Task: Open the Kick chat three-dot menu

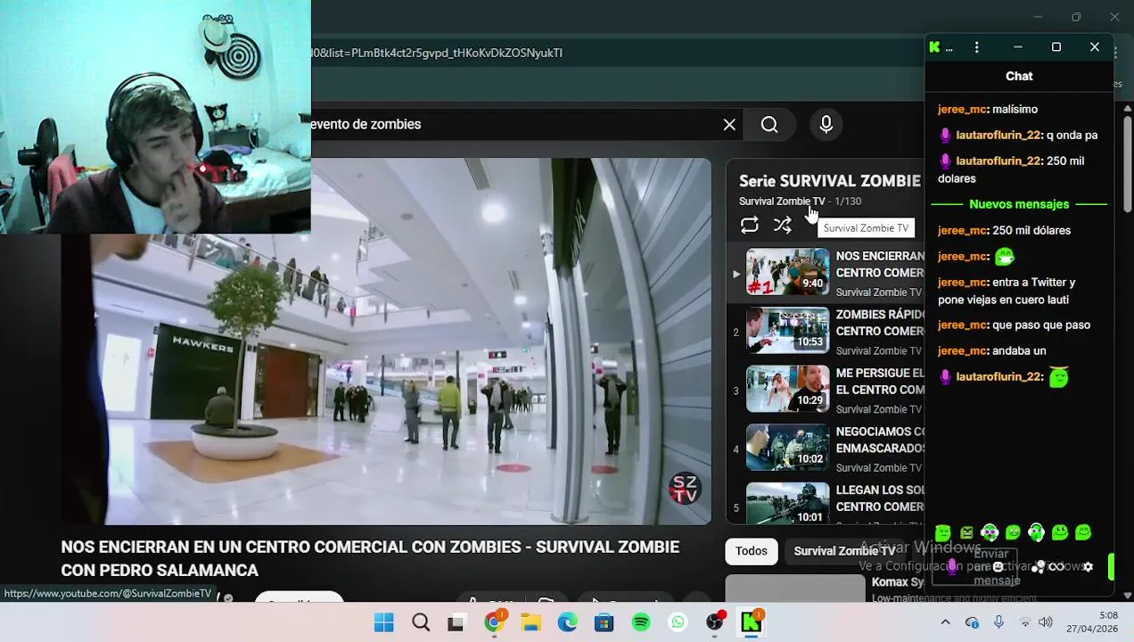Action: coord(977,47)
